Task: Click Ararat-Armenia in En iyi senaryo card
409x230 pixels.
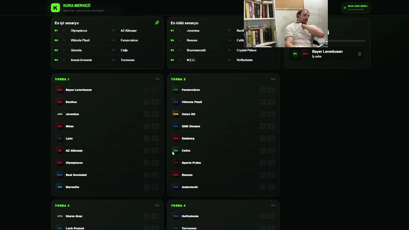Action: click(81, 60)
